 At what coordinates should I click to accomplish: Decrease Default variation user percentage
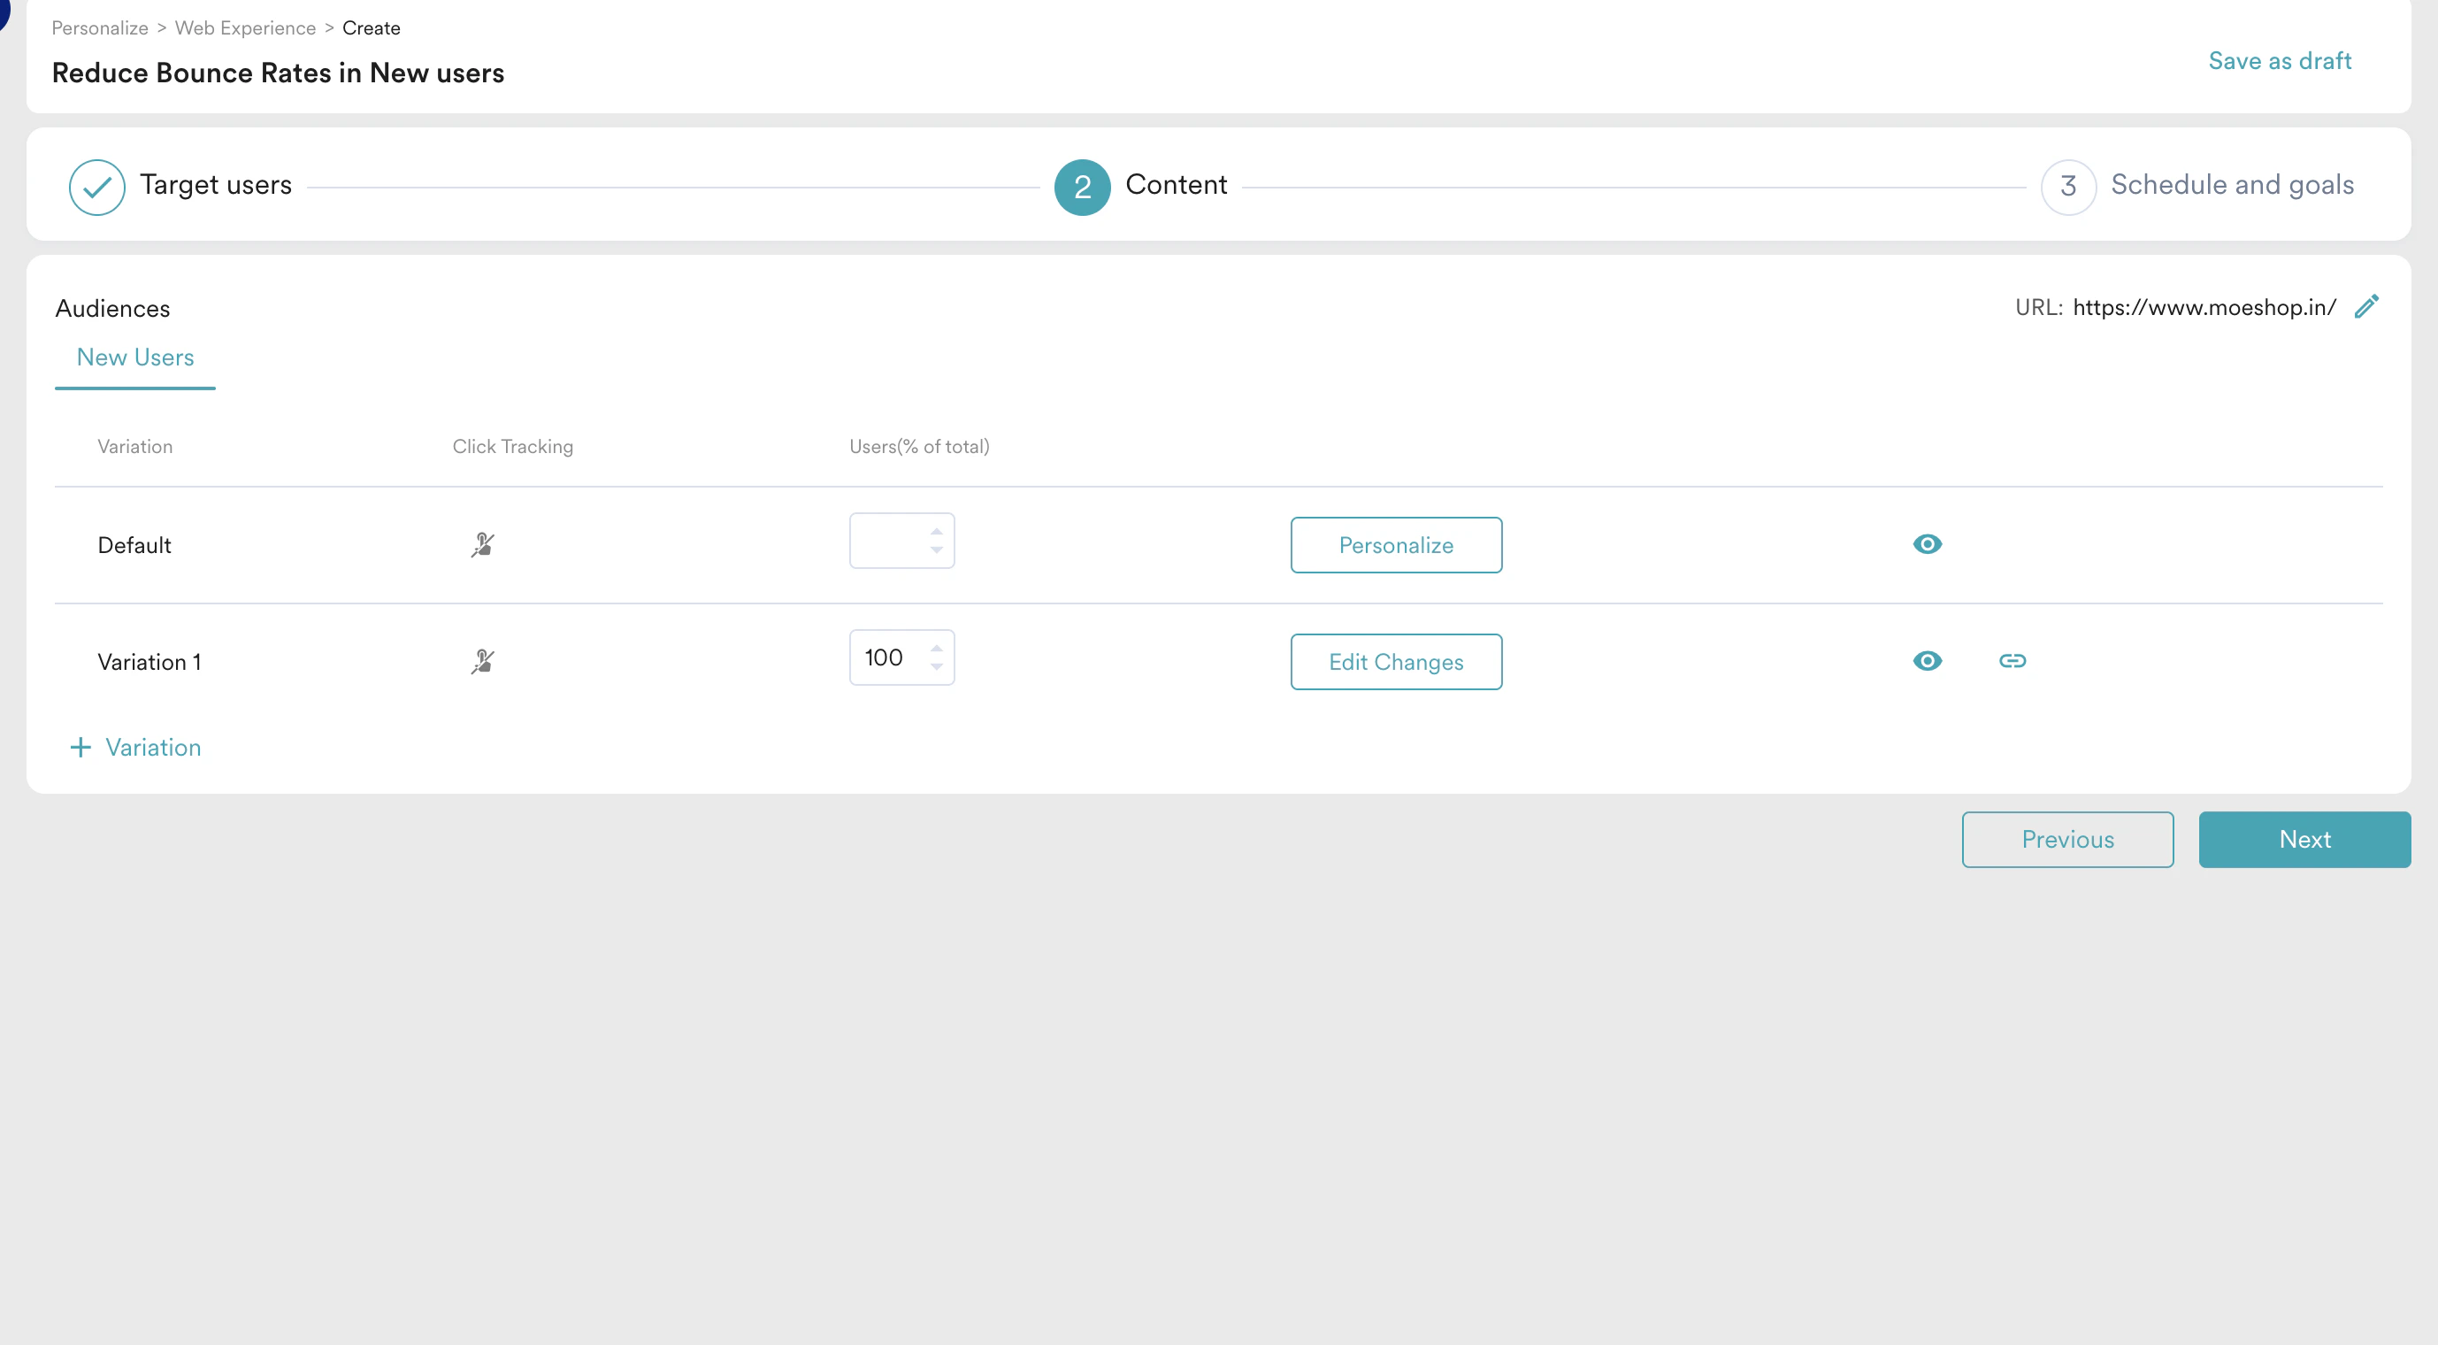[x=936, y=551]
